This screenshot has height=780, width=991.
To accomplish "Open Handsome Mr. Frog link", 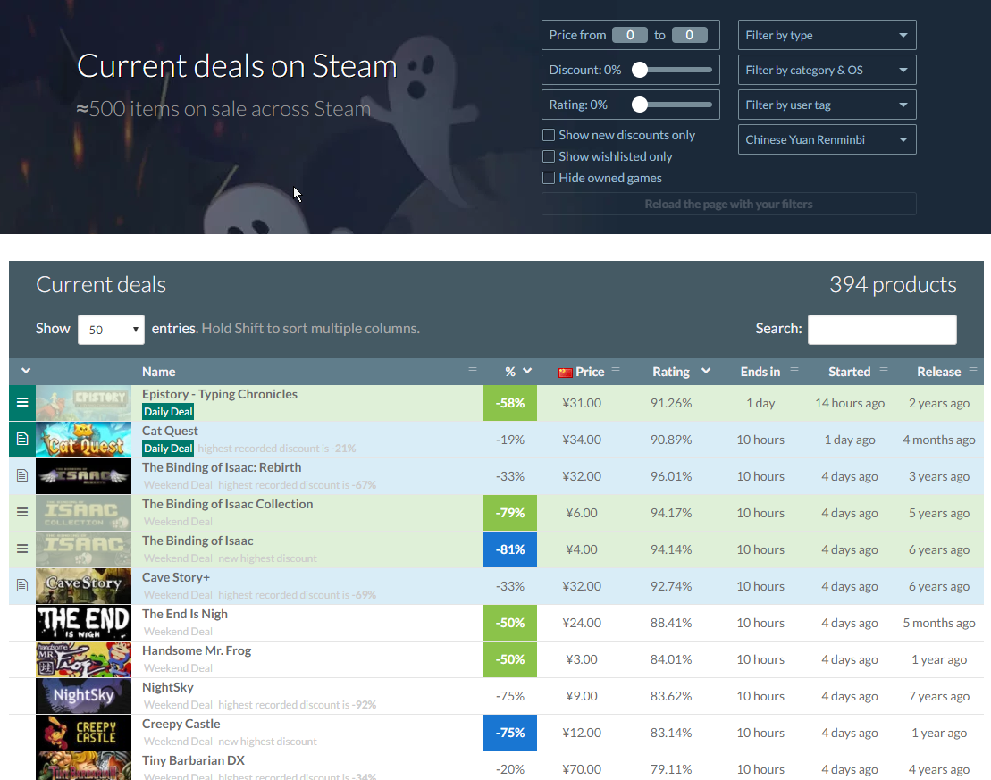I will [196, 650].
